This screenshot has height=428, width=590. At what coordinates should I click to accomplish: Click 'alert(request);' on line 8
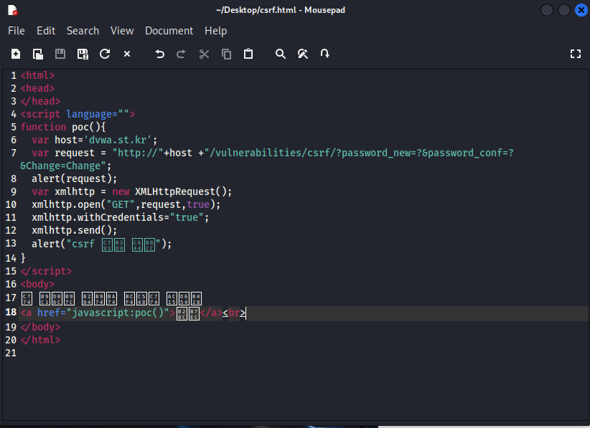[x=75, y=179]
